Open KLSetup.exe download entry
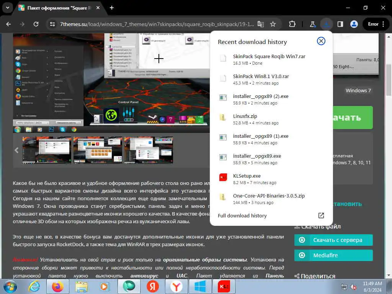 pos(271,179)
